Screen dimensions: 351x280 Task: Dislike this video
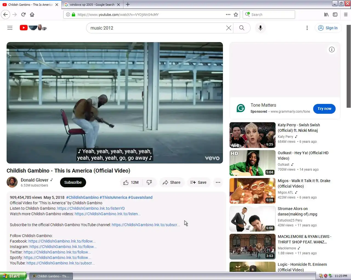(x=149, y=182)
